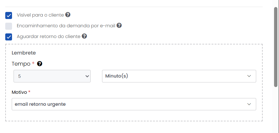Image resolution: width=279 pixels, height=133 pixels.
Task: Click help icon beside Visível para o cliente
Action: point(68,15)
